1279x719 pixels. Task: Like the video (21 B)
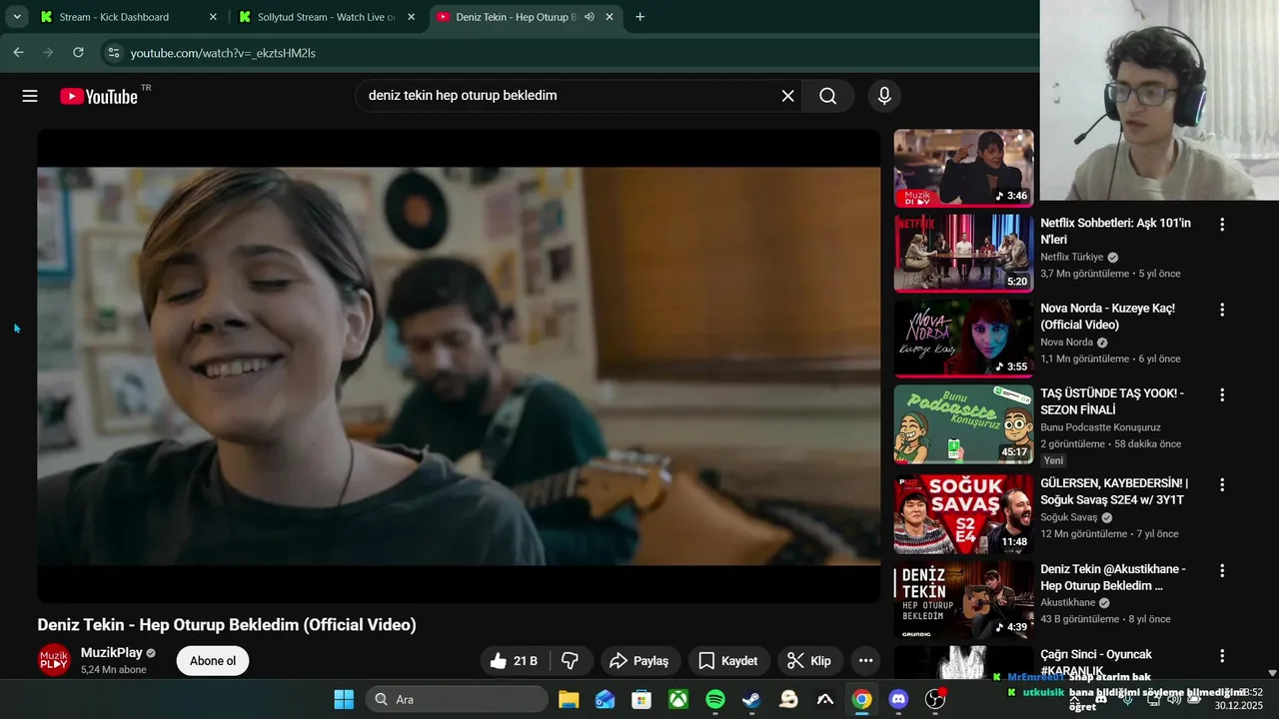point(514,660)
